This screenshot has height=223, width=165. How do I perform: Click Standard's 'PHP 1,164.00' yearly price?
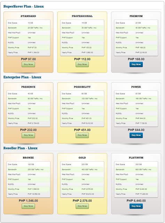coord(33,52)
